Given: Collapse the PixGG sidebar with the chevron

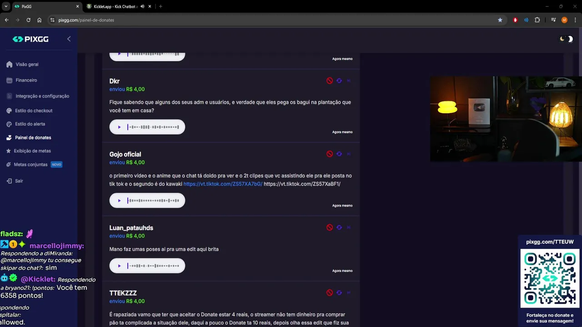Looking at the screenshot, I should [69, 39].
